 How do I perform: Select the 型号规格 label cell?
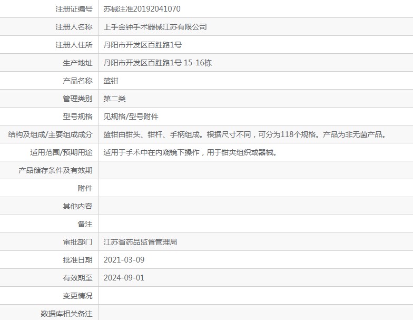tap(77, 117)
